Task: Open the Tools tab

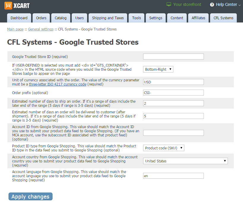Action: [137, 18]
